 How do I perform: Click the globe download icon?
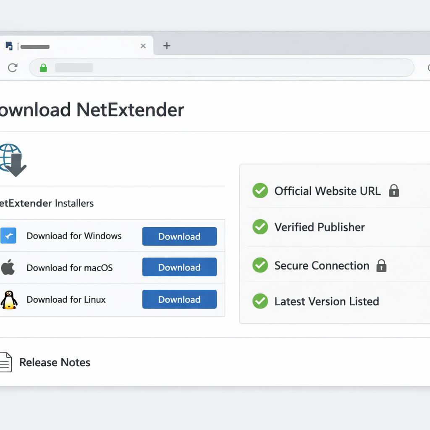tap(13, 160)
